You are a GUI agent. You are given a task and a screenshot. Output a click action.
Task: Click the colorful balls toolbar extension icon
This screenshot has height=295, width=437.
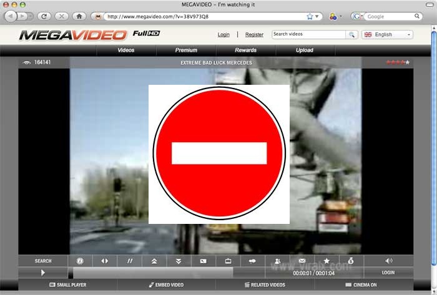tap(333, 16)
